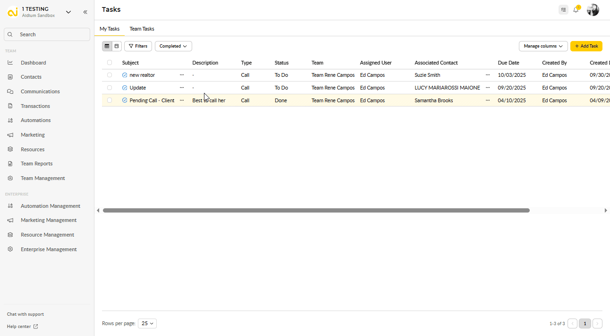Open the rows per page dropdown

coord(147,324)
